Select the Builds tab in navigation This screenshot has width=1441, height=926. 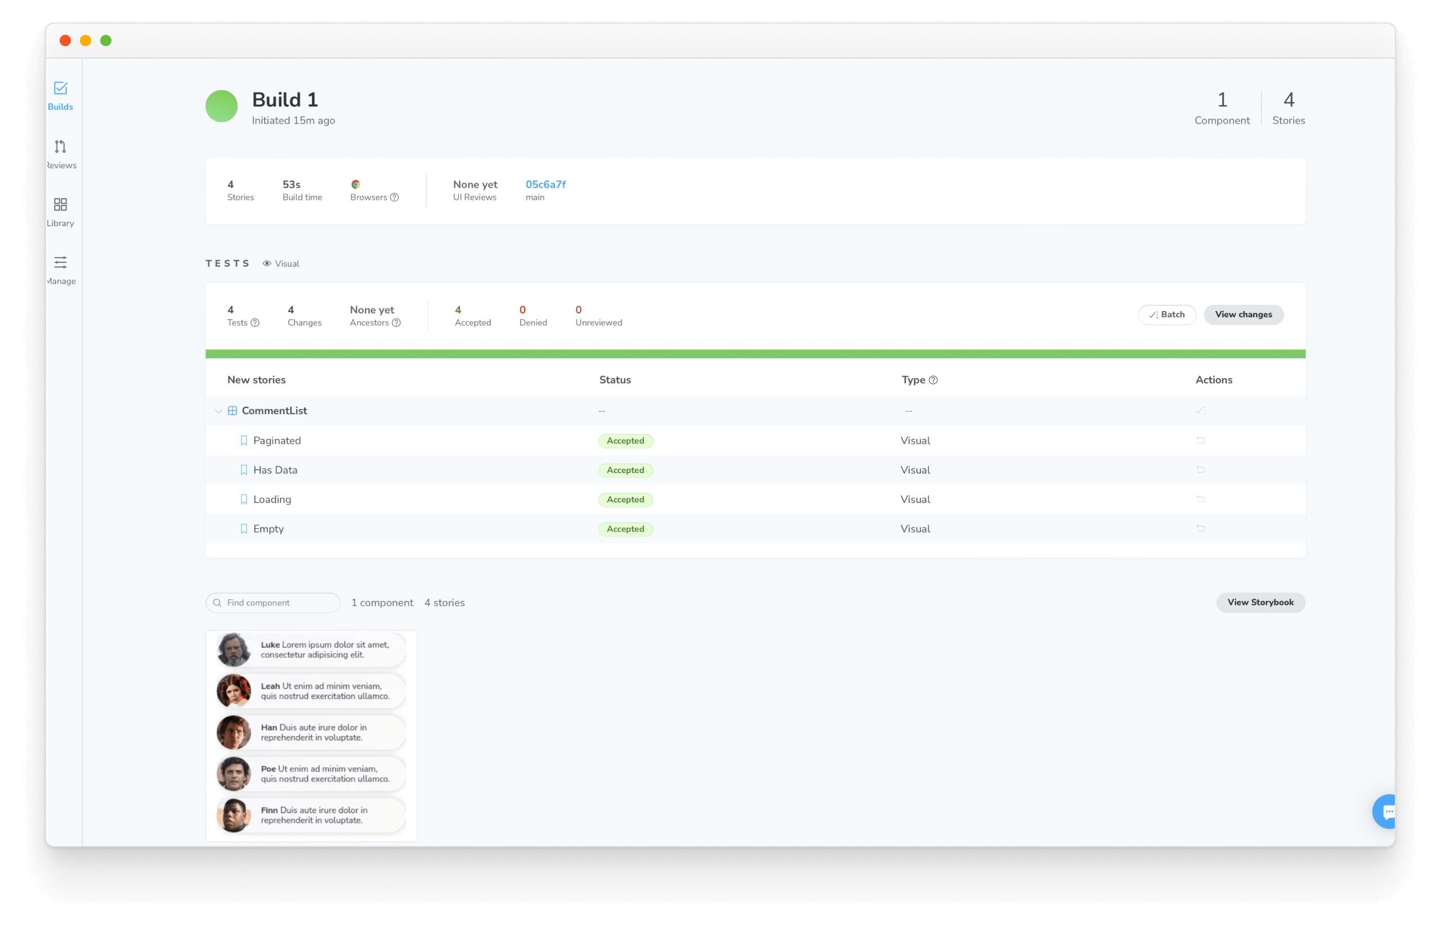[x=60, y=95]
